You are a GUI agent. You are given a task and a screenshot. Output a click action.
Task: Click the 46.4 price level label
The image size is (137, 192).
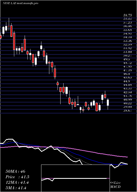(x=126, y=74)
